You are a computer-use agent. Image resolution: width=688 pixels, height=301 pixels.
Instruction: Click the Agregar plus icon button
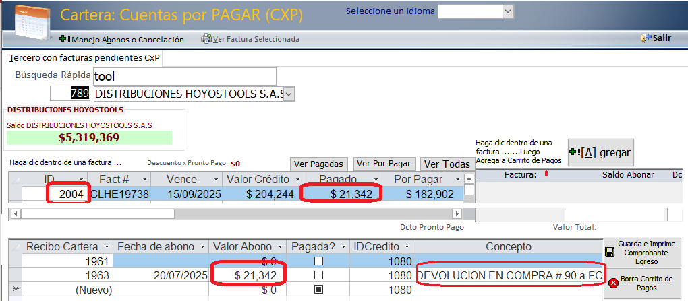point(575,152)
